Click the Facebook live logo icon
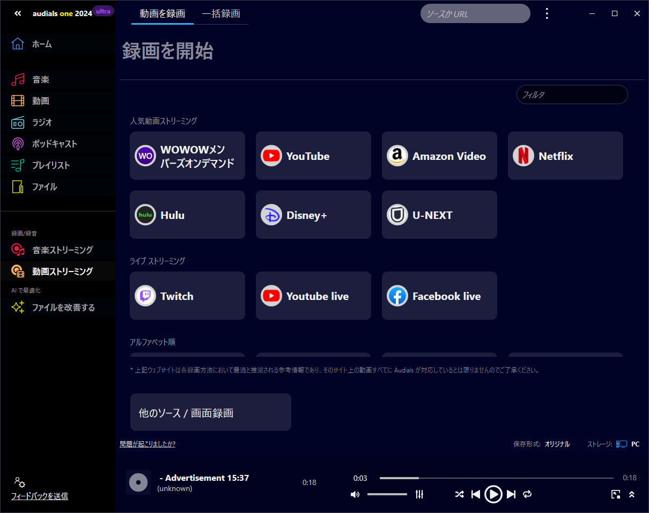The width and height of the screenshot is (649, 513). point(397,296)
